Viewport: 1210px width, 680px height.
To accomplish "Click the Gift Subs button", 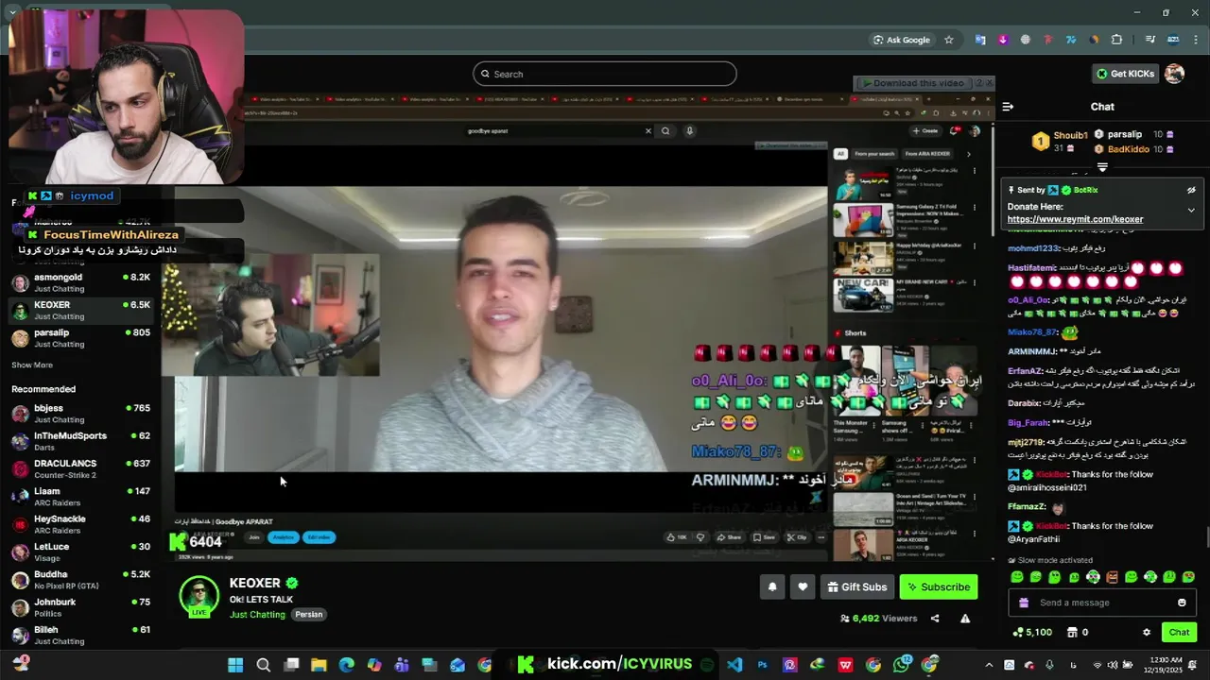I will pyautogui.click(x=857, y=586).
